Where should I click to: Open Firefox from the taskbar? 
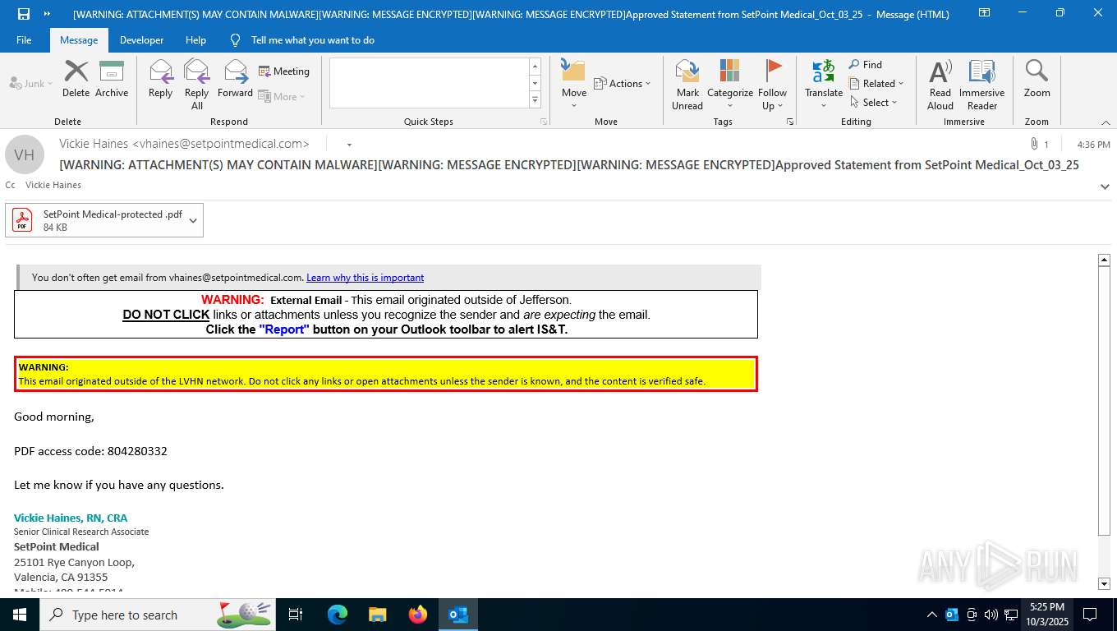(x=418, y=615)
